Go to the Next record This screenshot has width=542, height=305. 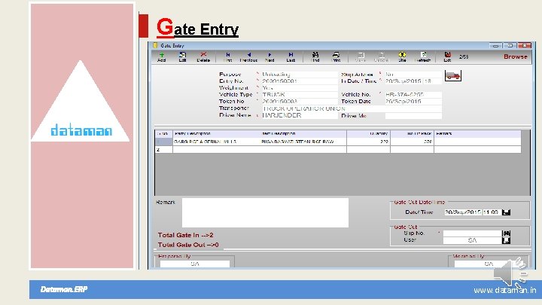tap(269, 56)
